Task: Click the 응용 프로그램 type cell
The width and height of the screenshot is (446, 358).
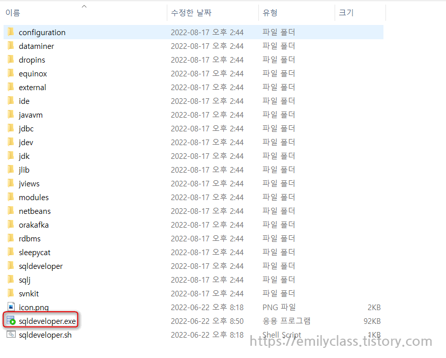Action: click(286, 321)
